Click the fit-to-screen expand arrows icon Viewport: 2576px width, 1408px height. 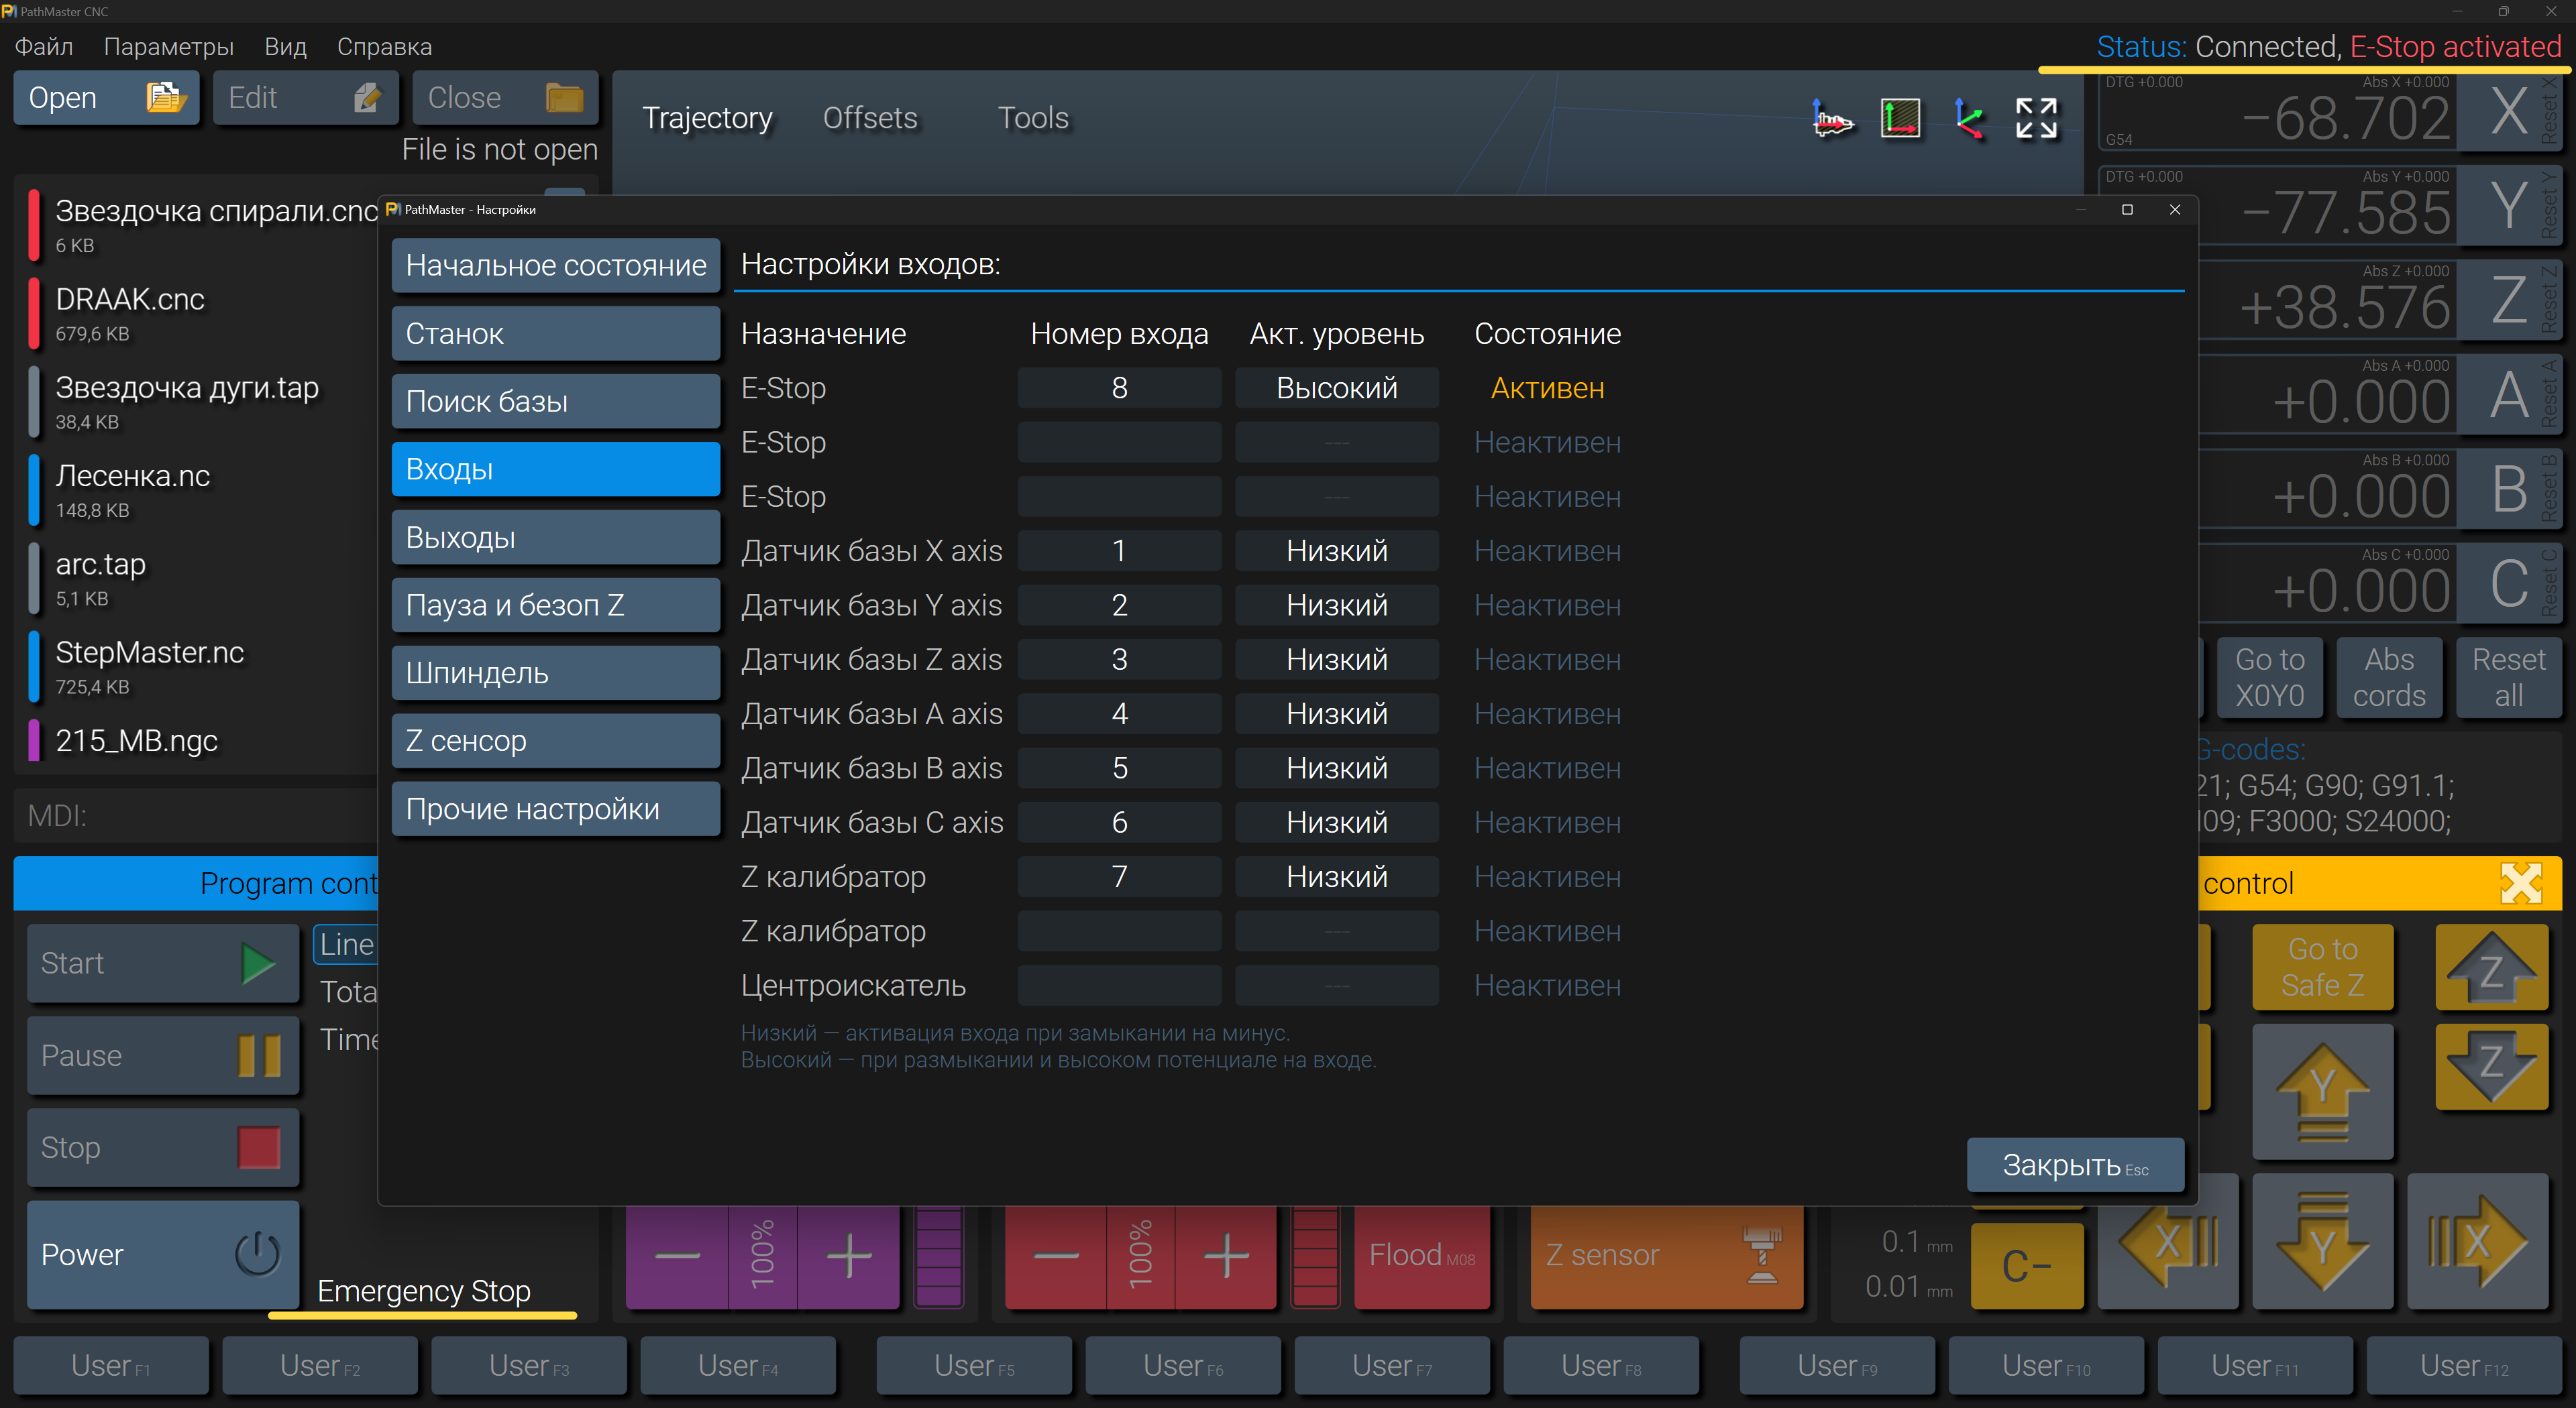(2036, 119)
